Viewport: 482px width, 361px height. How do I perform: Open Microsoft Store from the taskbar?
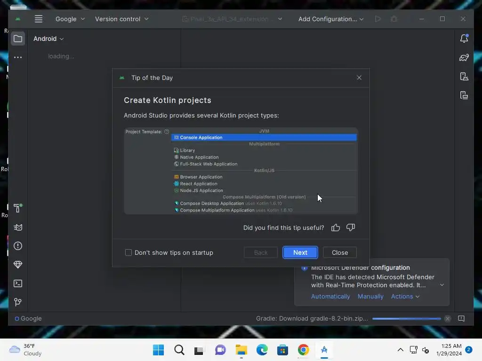click(282, 350)
